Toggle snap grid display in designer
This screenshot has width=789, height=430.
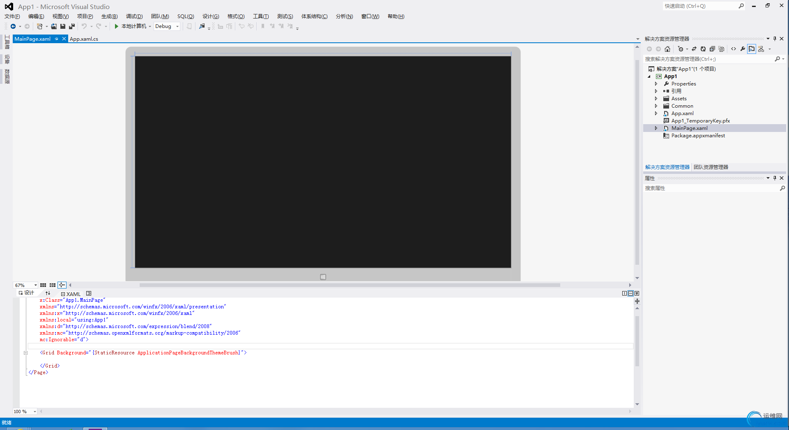[x=43, y=285]
